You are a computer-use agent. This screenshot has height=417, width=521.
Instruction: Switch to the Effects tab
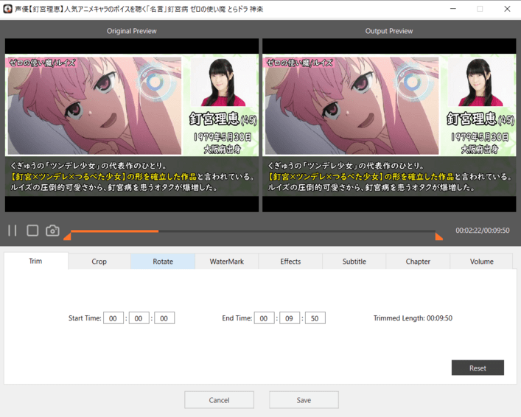point(290,262)
